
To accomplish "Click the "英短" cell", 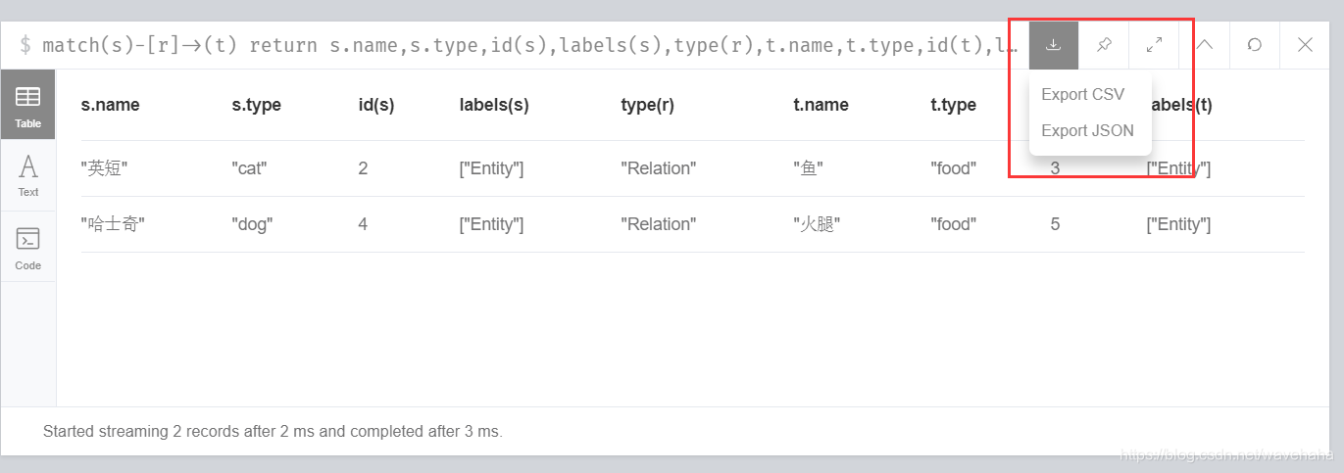I will coord(104,168).
